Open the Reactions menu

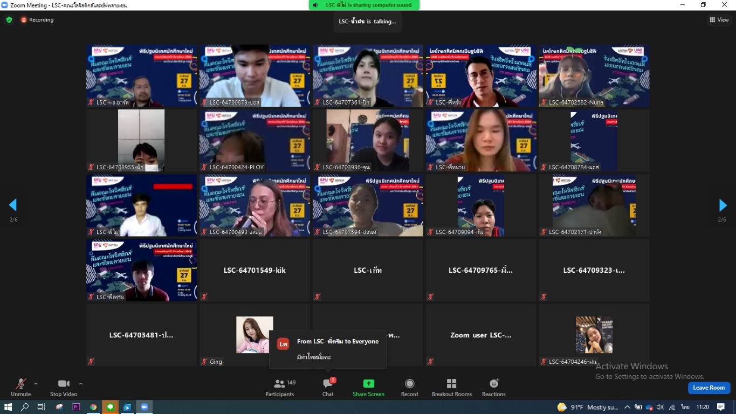coord(494,387)
